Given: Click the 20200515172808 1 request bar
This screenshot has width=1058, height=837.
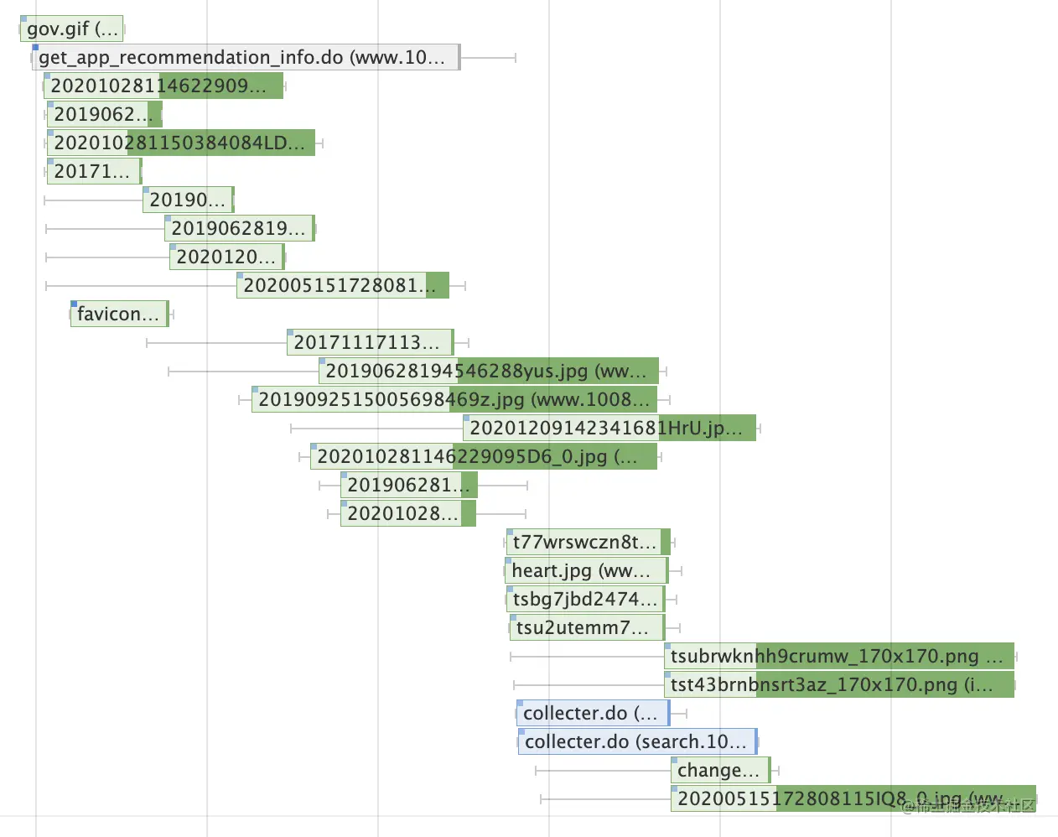Looking at the screenshot, I should click(x=343, y=285).
